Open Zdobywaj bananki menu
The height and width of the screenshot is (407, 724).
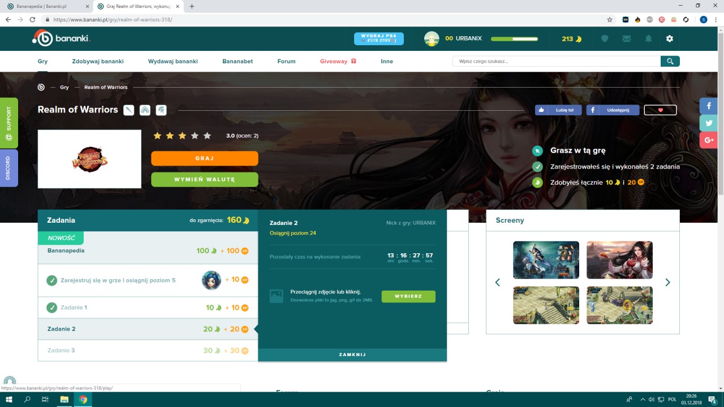(x=98, y=61)
